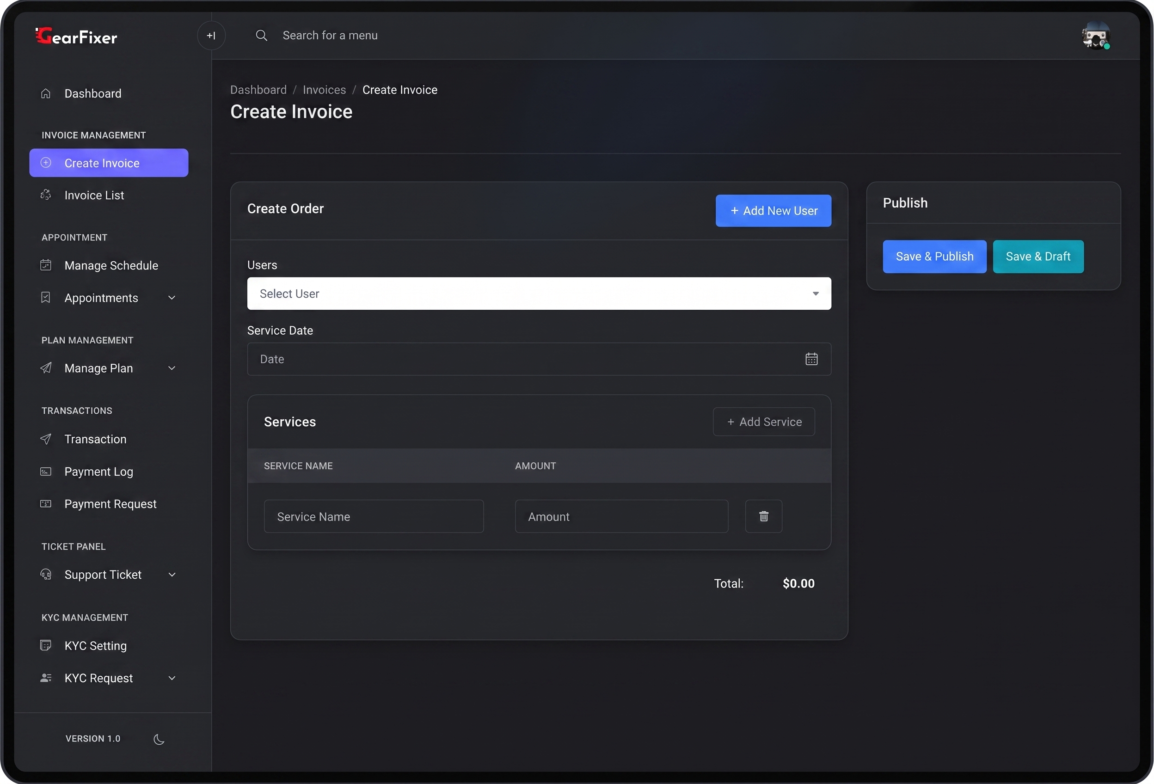Expand the KYC Request submenu chevron
The width and height of the screenshot is (1154, 784).
pyautogui.click(x=172, y=678)
